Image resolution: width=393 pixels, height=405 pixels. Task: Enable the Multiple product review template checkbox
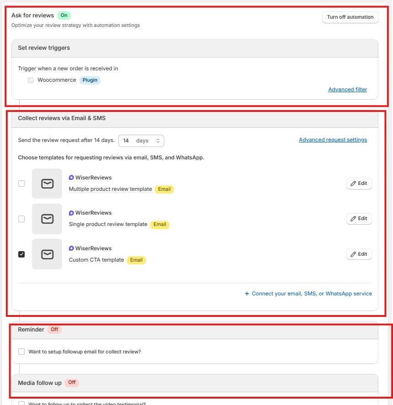click(21, 183)
